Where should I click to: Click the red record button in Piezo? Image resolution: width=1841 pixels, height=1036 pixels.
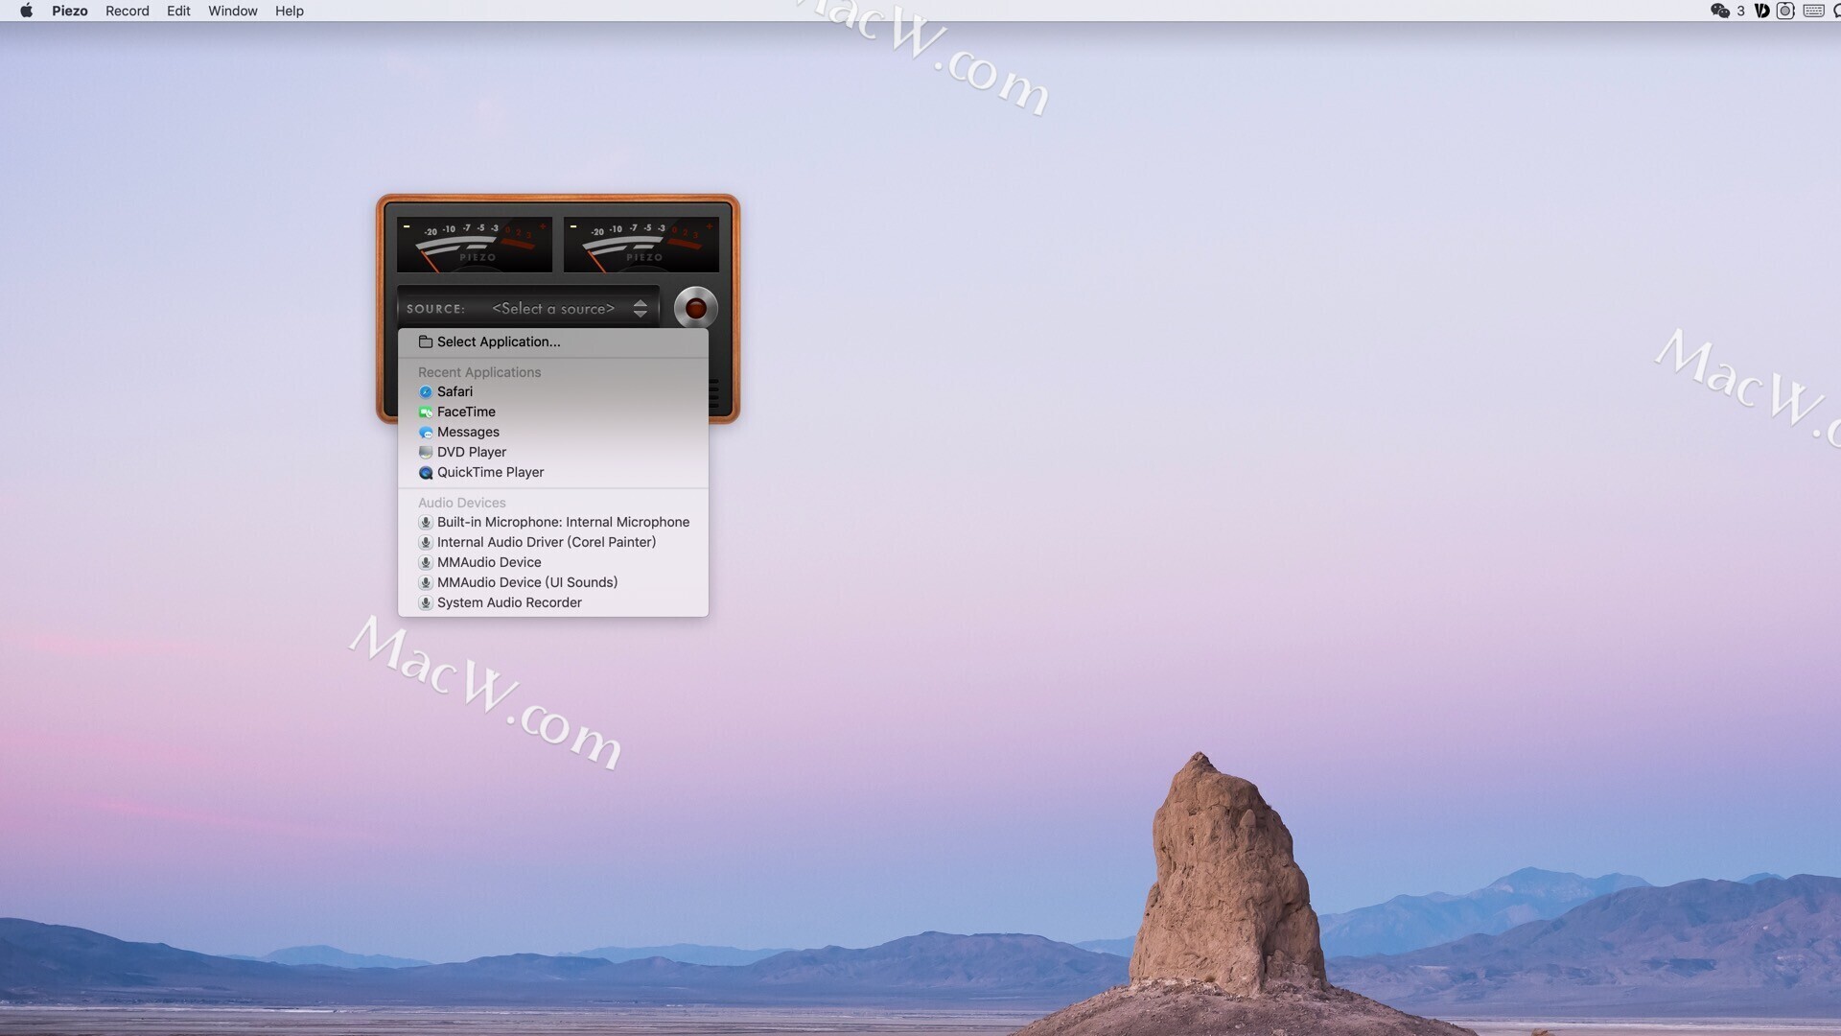click(x=695, y=308)
